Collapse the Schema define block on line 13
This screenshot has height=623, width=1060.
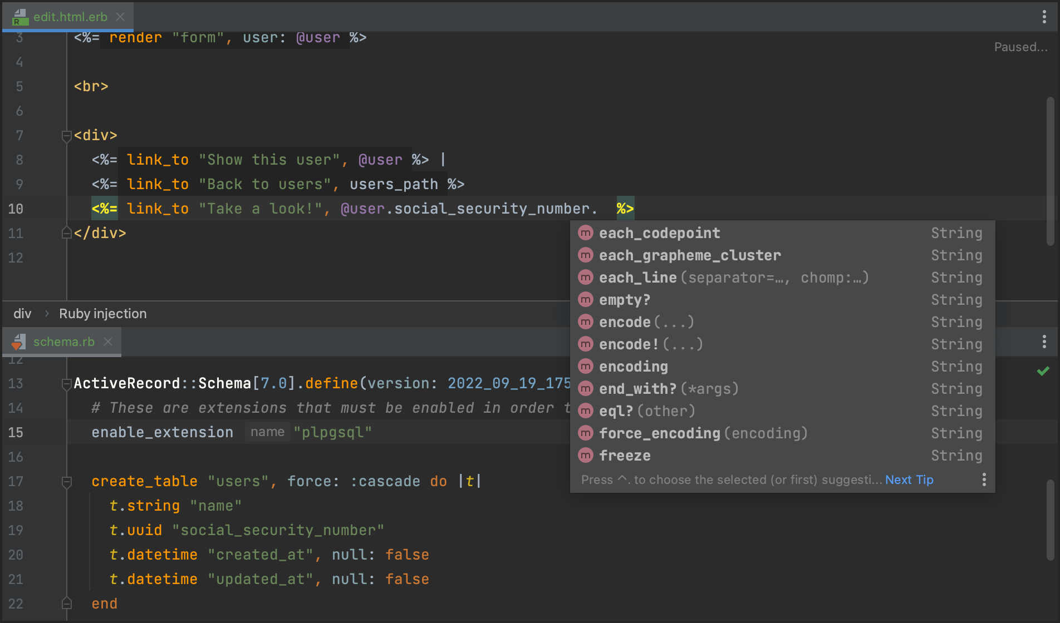click(x=66, y=383)
